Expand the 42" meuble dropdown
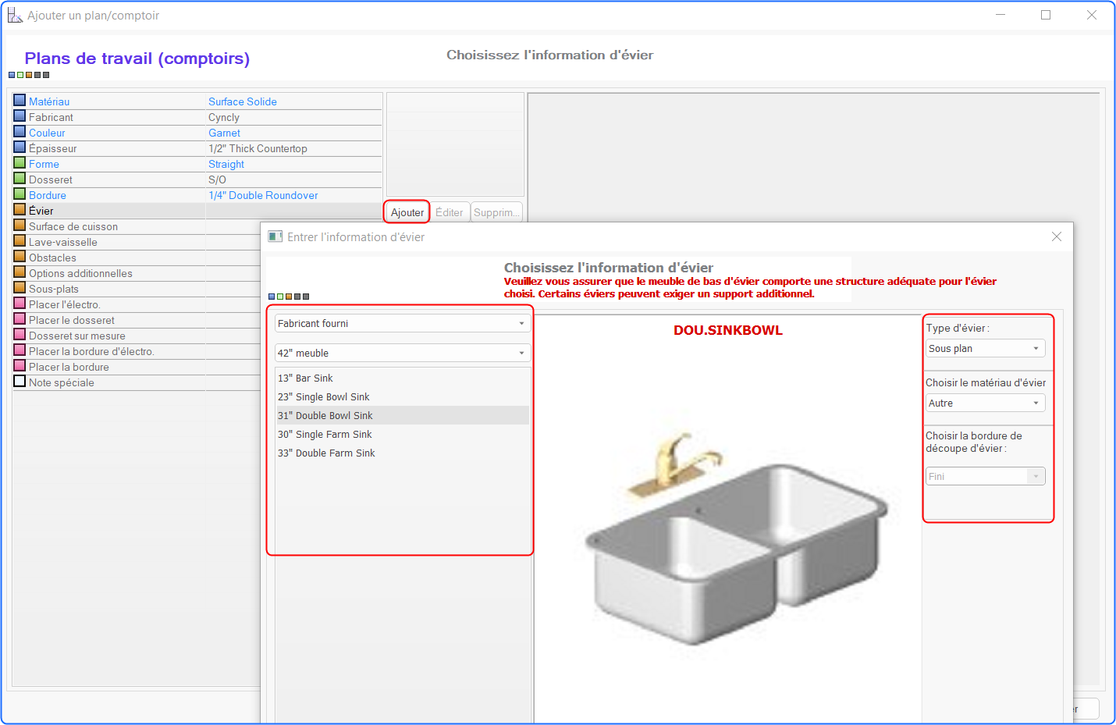This screenshot has width=1116, height=725. coord(403,353)
